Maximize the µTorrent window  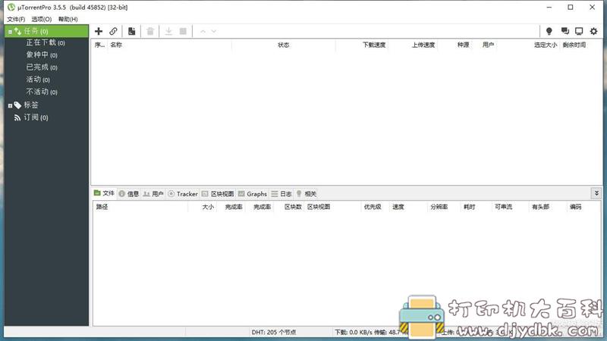571,7
